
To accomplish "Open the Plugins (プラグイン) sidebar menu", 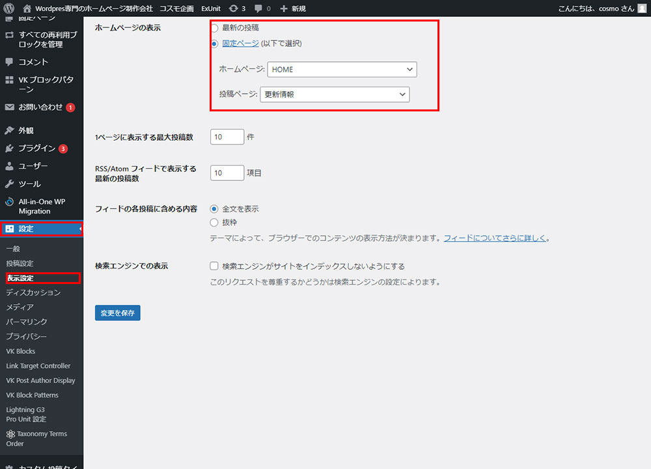I will pyautogui.click(x=36, y=149).
